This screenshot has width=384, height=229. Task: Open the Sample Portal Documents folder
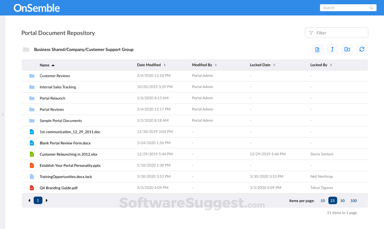coord(61,120)
